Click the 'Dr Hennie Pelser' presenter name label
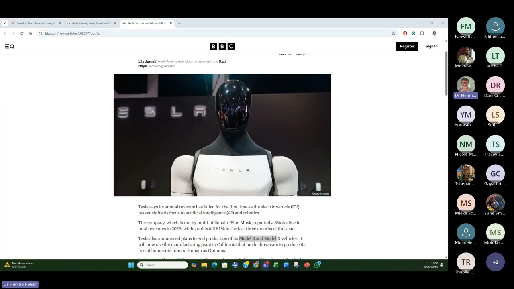Image resolution: width=514 pixels, height=289 pixels. pos(20,284)
